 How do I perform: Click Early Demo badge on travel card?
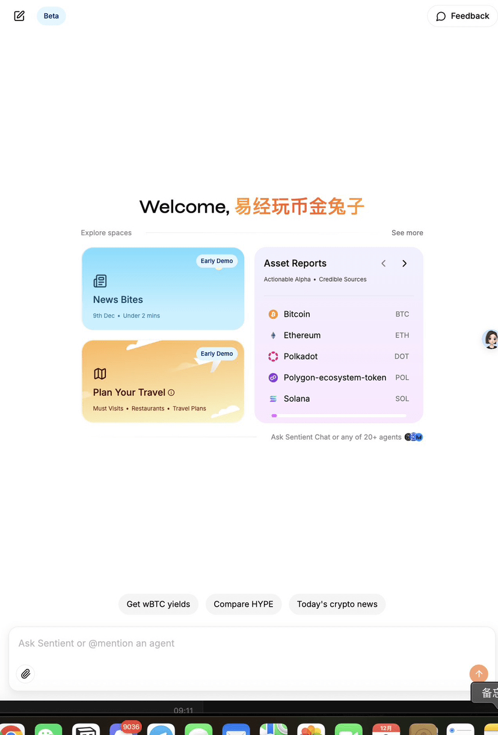[217, 354]
